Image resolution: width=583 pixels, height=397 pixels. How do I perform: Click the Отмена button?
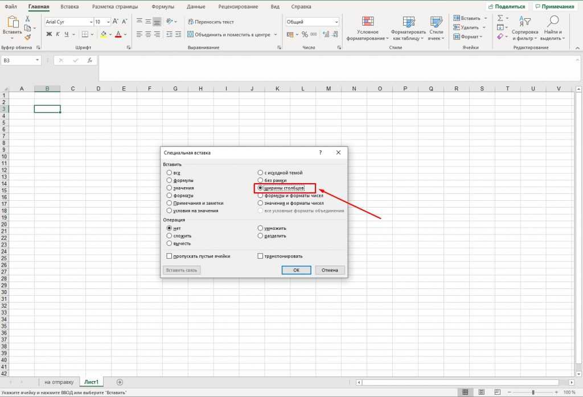click(330, 270)
